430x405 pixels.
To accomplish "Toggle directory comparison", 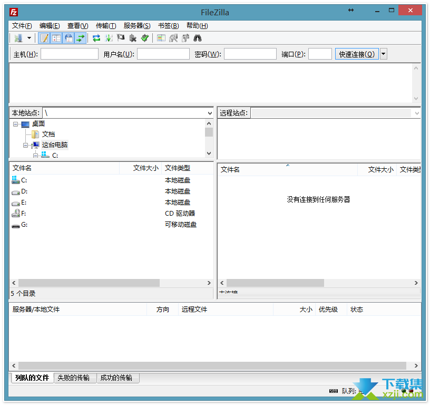I will pyautogui.click(x=173, y=38).
